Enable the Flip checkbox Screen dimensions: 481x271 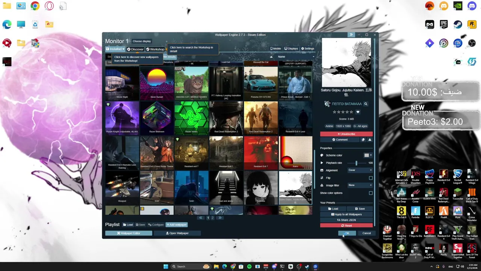[x=371, y=178]
